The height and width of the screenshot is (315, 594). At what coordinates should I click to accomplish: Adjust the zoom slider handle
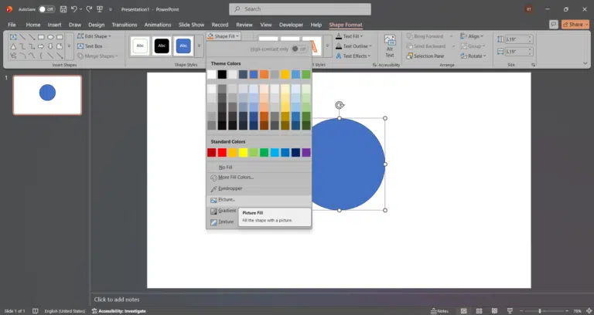tap(540, 311)
